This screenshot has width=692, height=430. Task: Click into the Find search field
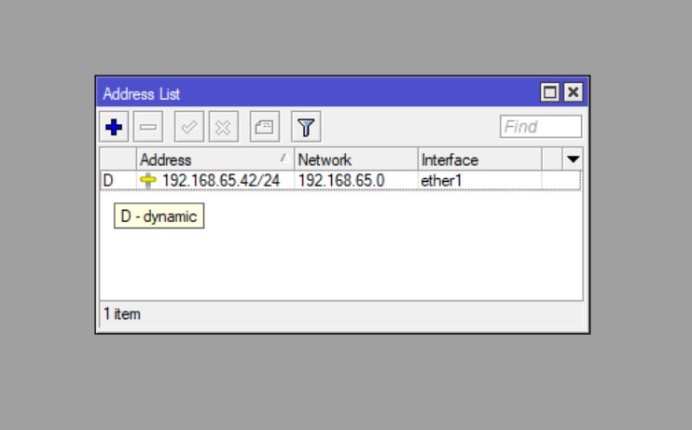coord(540,127)
